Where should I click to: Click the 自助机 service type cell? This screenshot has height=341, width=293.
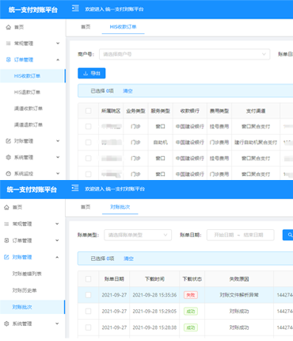tap(160, 143)
